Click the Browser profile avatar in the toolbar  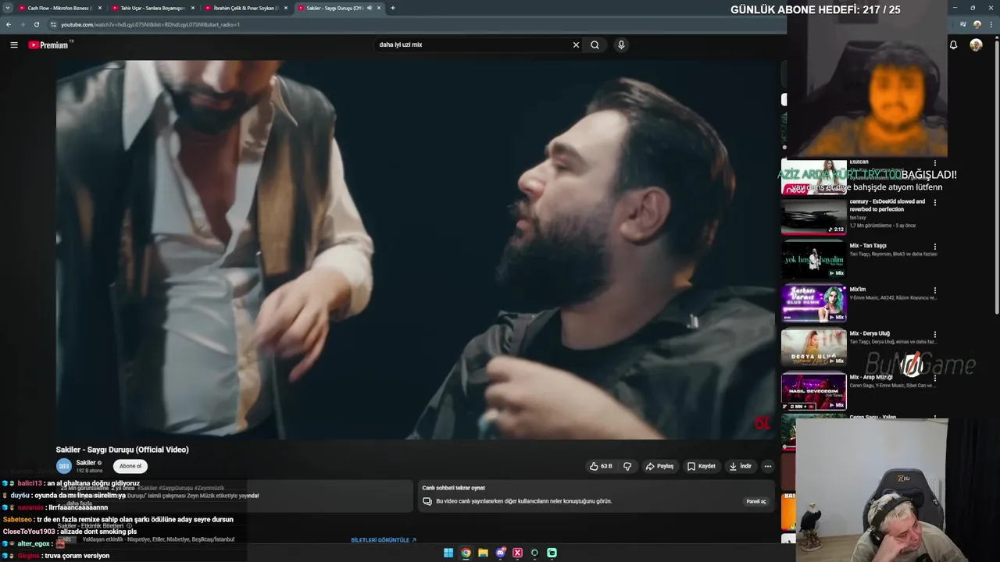click(x=977, y=24)
